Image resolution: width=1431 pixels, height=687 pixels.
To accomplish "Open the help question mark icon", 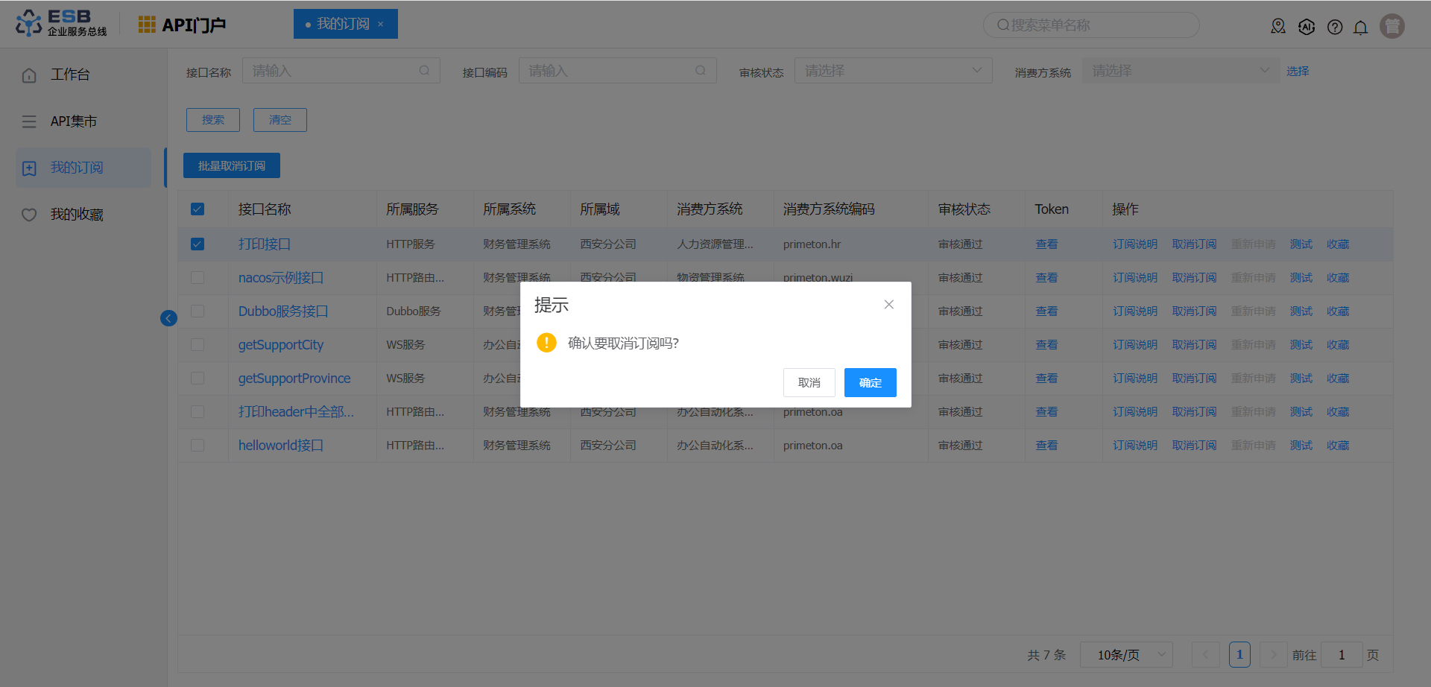I will click(x=1335, y=28).
